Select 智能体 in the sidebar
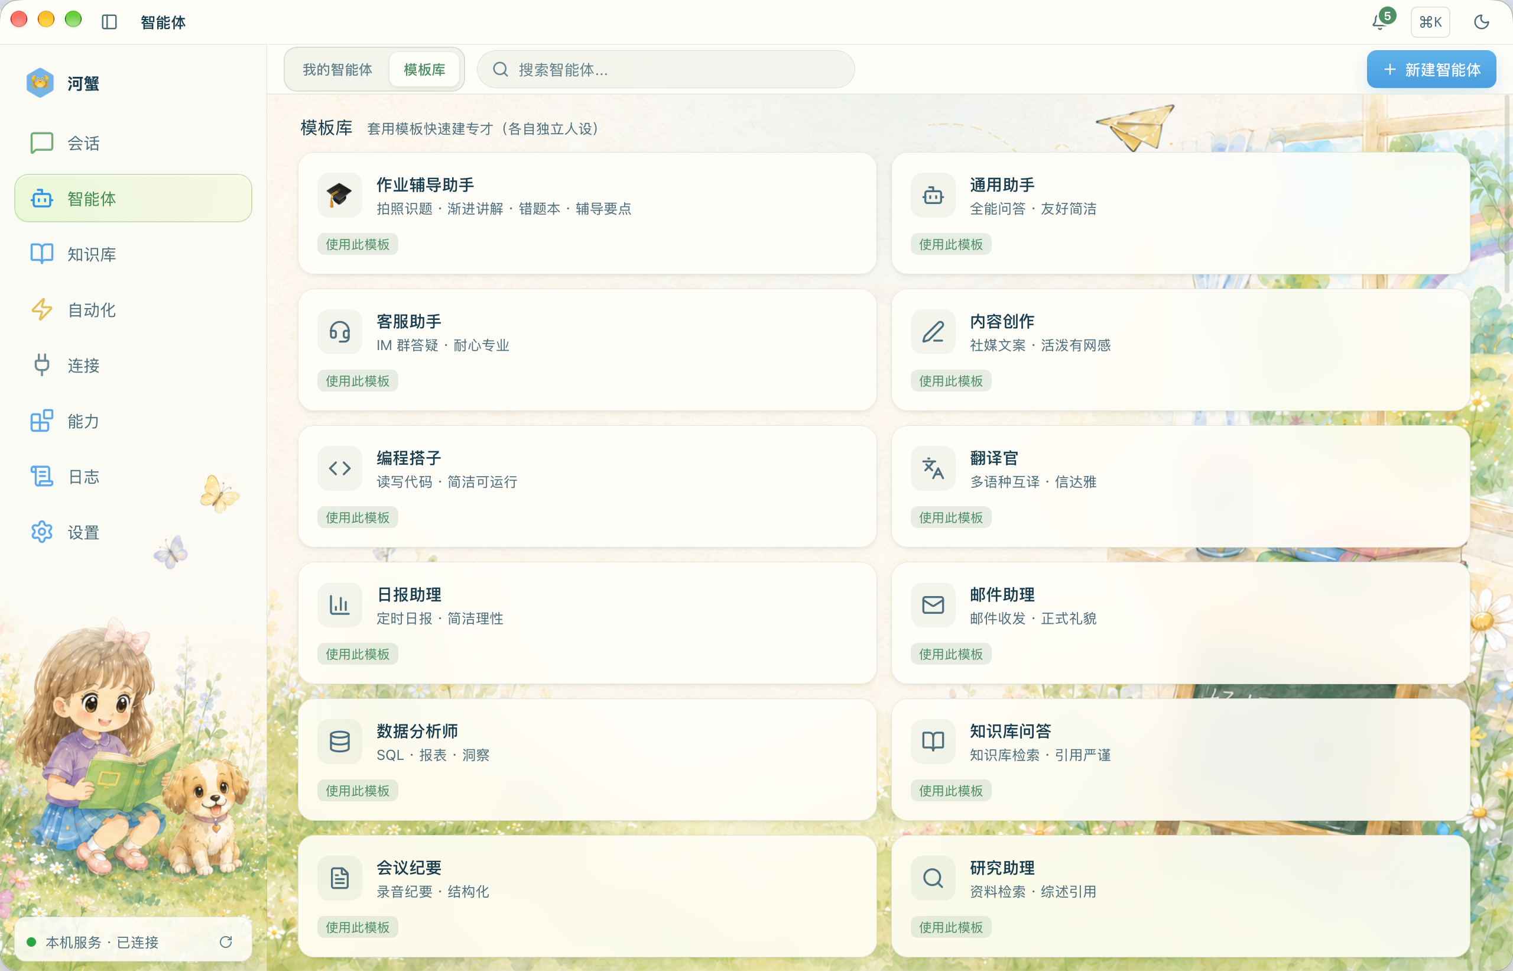Viewport: 1513px width, 971px height. (133, 199)
